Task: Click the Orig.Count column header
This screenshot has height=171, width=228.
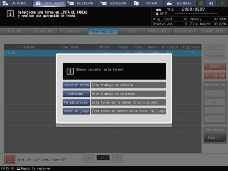Action: pos(191,47)
